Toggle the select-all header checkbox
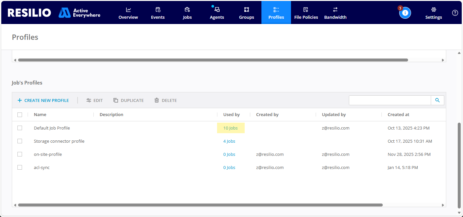 pos(20,115)
